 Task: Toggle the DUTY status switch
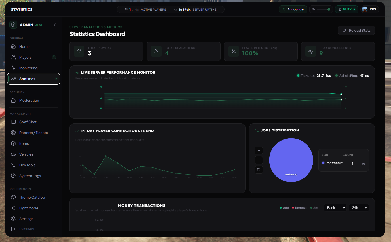pos(346,9)
